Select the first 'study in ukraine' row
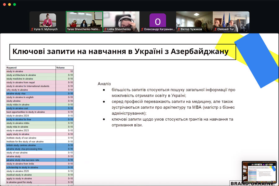 coord(39,71)
